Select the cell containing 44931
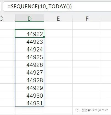This screenshot has height=115, width=111. (29, 103)
